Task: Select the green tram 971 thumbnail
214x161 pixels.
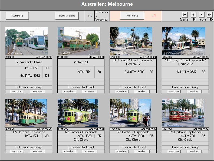Action: (x=26, y=113)
